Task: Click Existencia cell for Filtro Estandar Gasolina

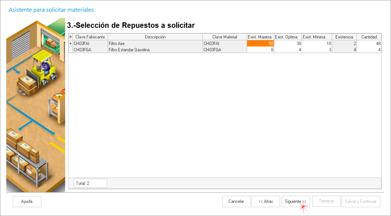Action: [344, 50]
